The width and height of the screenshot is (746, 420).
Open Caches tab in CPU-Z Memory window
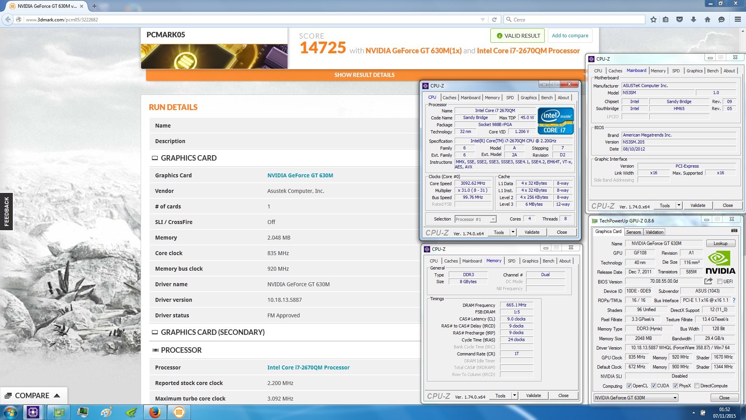point(451,261)
